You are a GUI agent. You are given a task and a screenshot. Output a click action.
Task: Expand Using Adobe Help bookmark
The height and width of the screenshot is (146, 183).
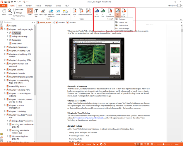[x=7, y=36]
